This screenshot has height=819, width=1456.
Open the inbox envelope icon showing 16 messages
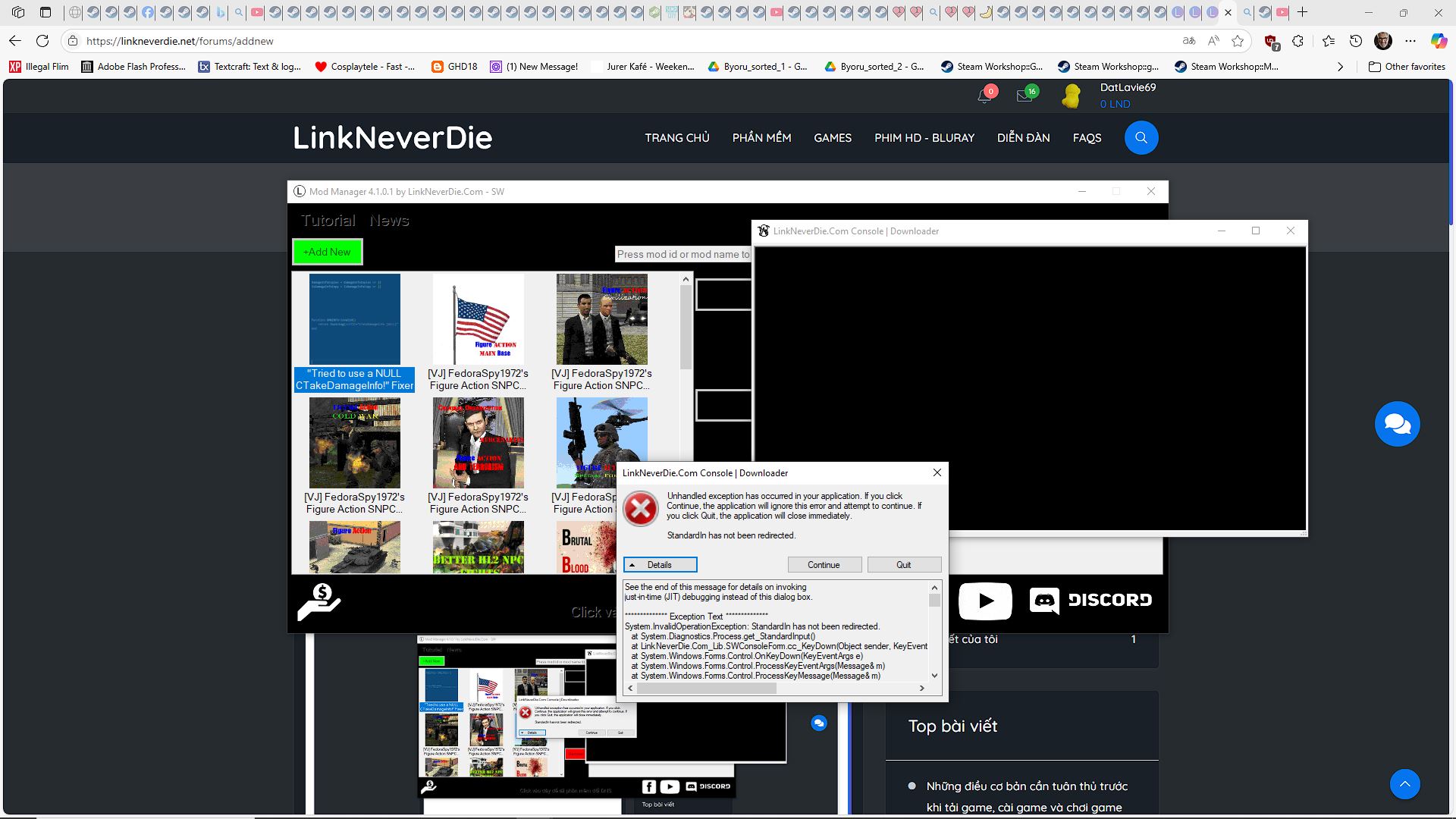coord(1025,96)
